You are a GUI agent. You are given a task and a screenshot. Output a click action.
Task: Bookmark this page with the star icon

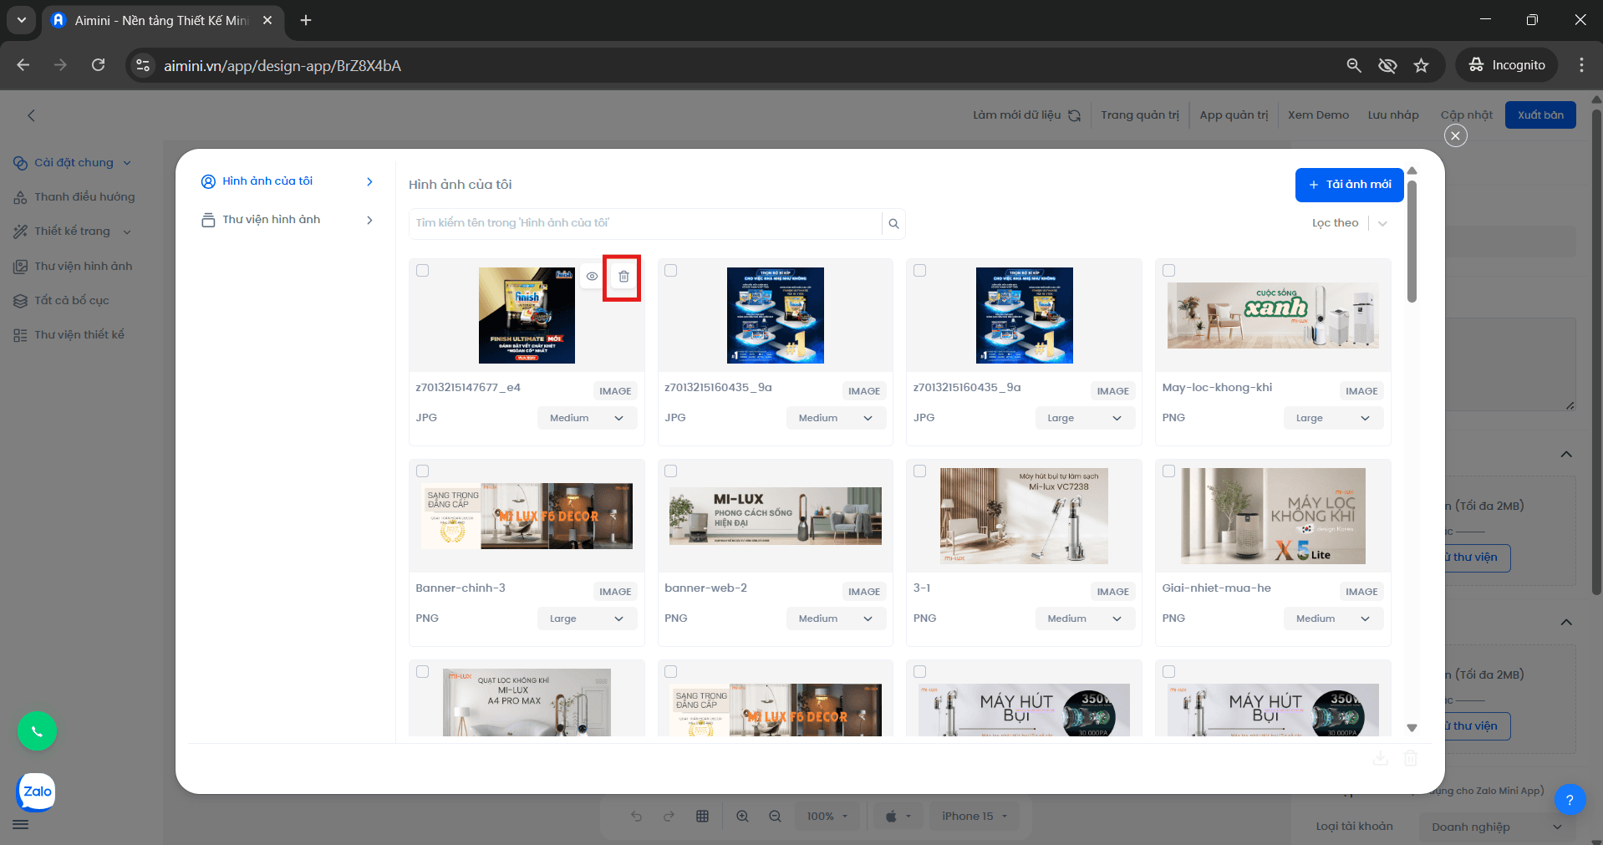[1421, 65]
